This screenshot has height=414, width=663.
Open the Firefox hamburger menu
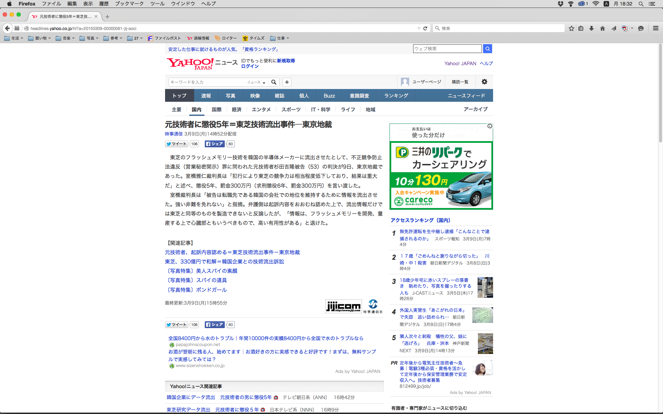pyautogui.click(x=655, y=28)
